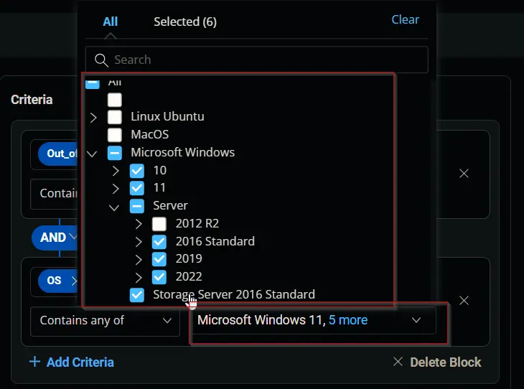Uncheck the 2019 checkbox
Image resolution: width=524 pixels, height=389 pixels.
tap(159, 259)
